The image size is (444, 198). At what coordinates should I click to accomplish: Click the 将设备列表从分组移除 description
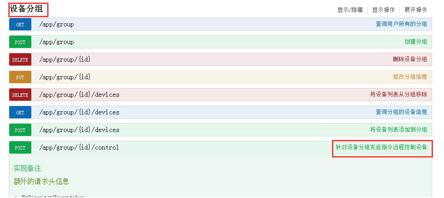point(398,95)
